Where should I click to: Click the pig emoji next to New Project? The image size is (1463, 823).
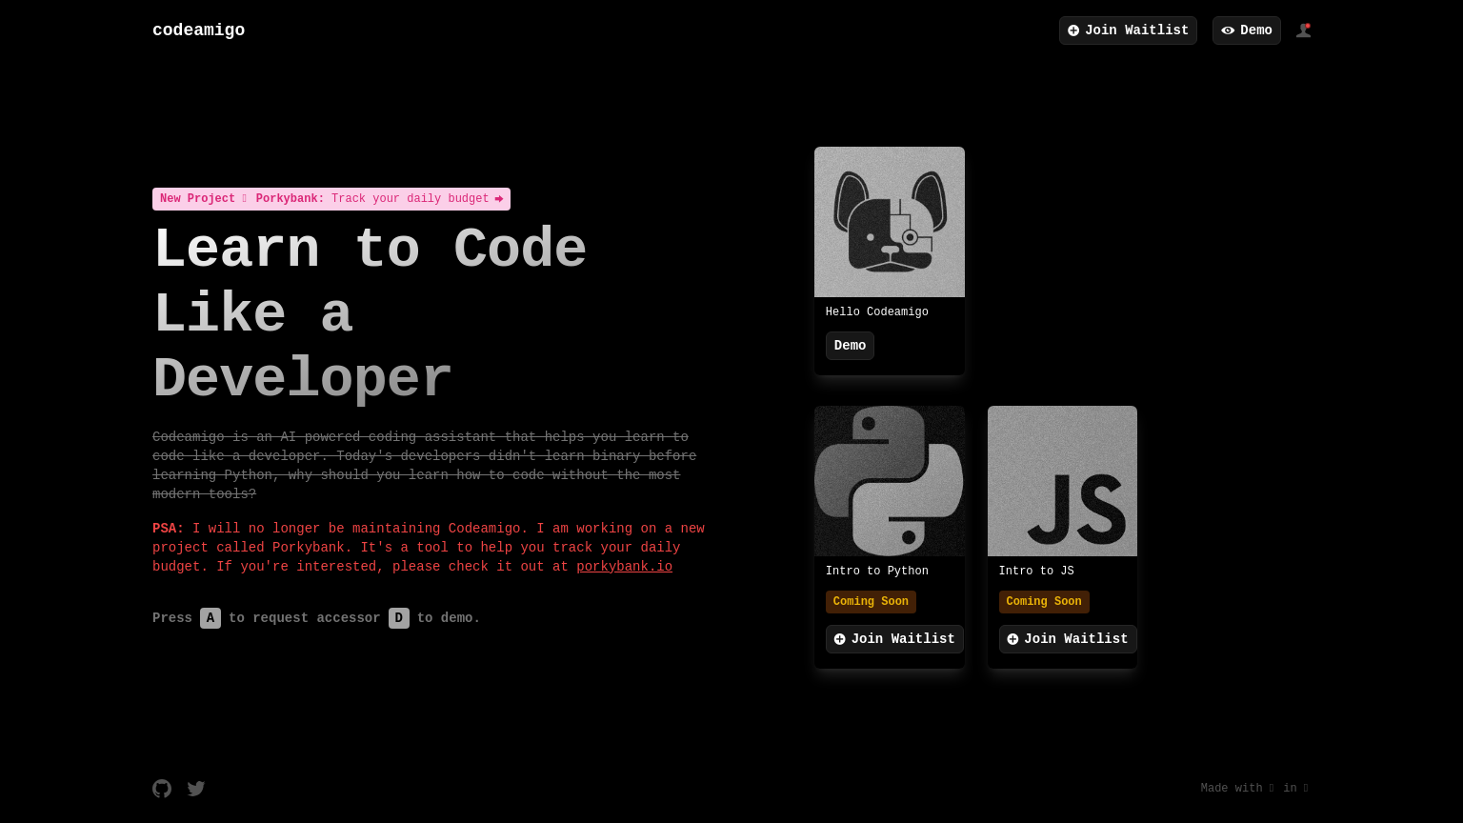click(245, 199)
